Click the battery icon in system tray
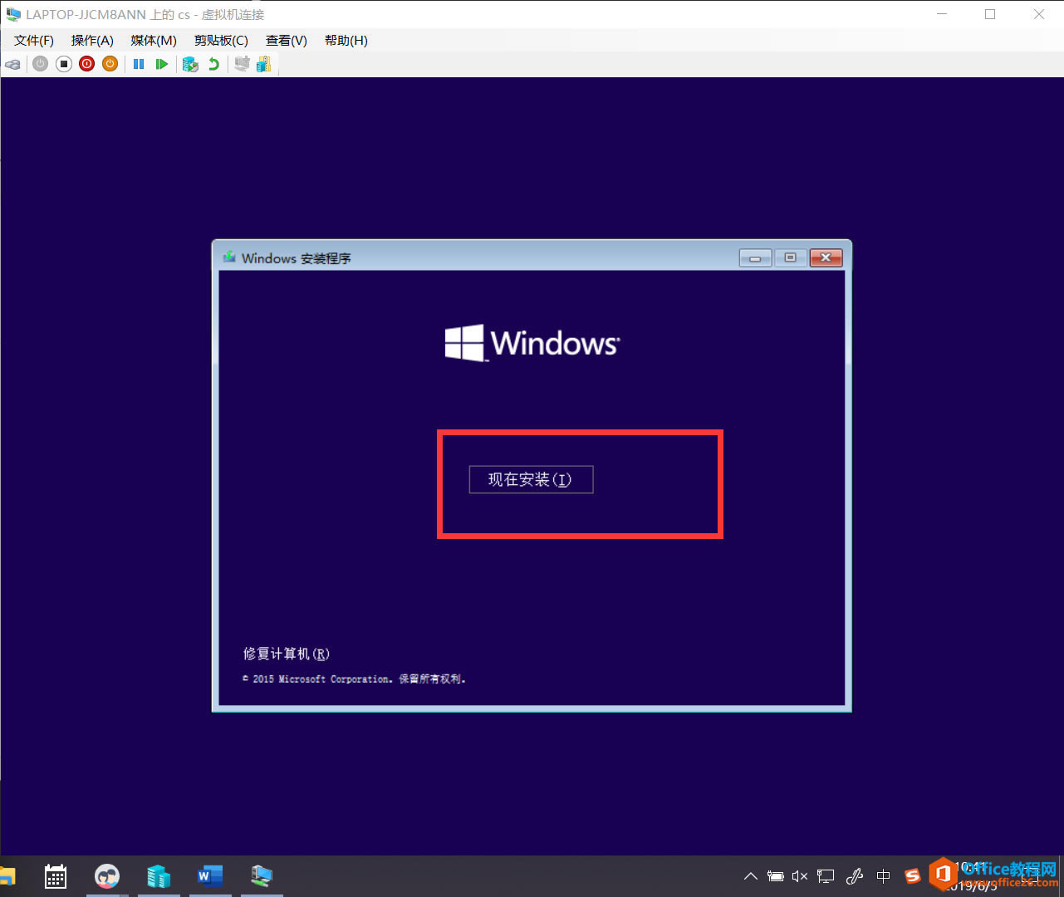Image resolution: width=1064 pixels, height=897 pixels. [775, 876]
